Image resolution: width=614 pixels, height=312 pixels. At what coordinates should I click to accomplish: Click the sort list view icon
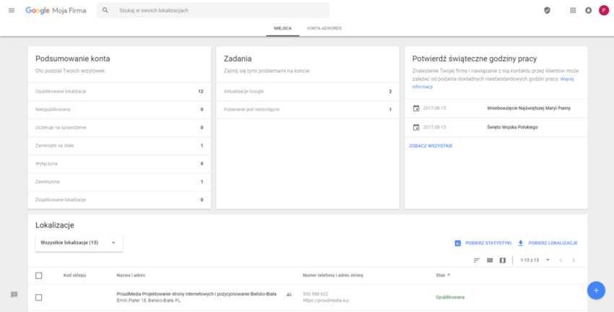pos(476,260)
